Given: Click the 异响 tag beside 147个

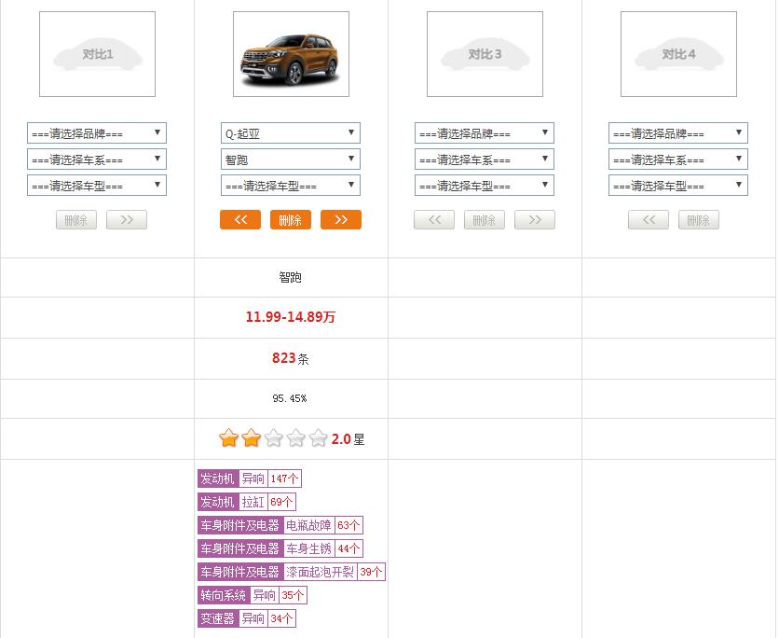Looking at the screenshot, I should click(253, 478).
